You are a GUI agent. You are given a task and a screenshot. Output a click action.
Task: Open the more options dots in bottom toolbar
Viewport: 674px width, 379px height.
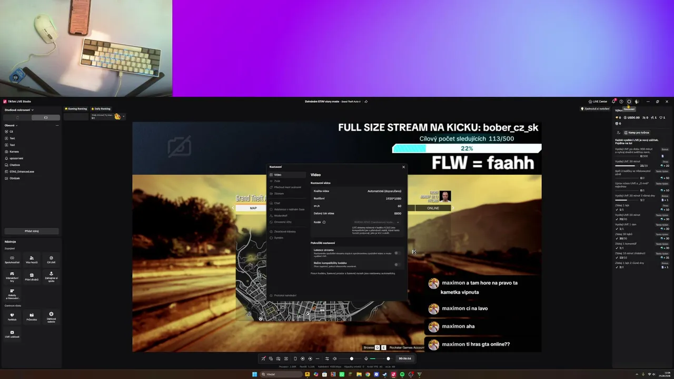pyautogui.click(x=318, y=358)
